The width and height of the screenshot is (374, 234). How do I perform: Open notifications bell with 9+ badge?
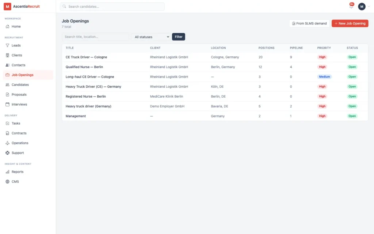[x=351, y=6]
